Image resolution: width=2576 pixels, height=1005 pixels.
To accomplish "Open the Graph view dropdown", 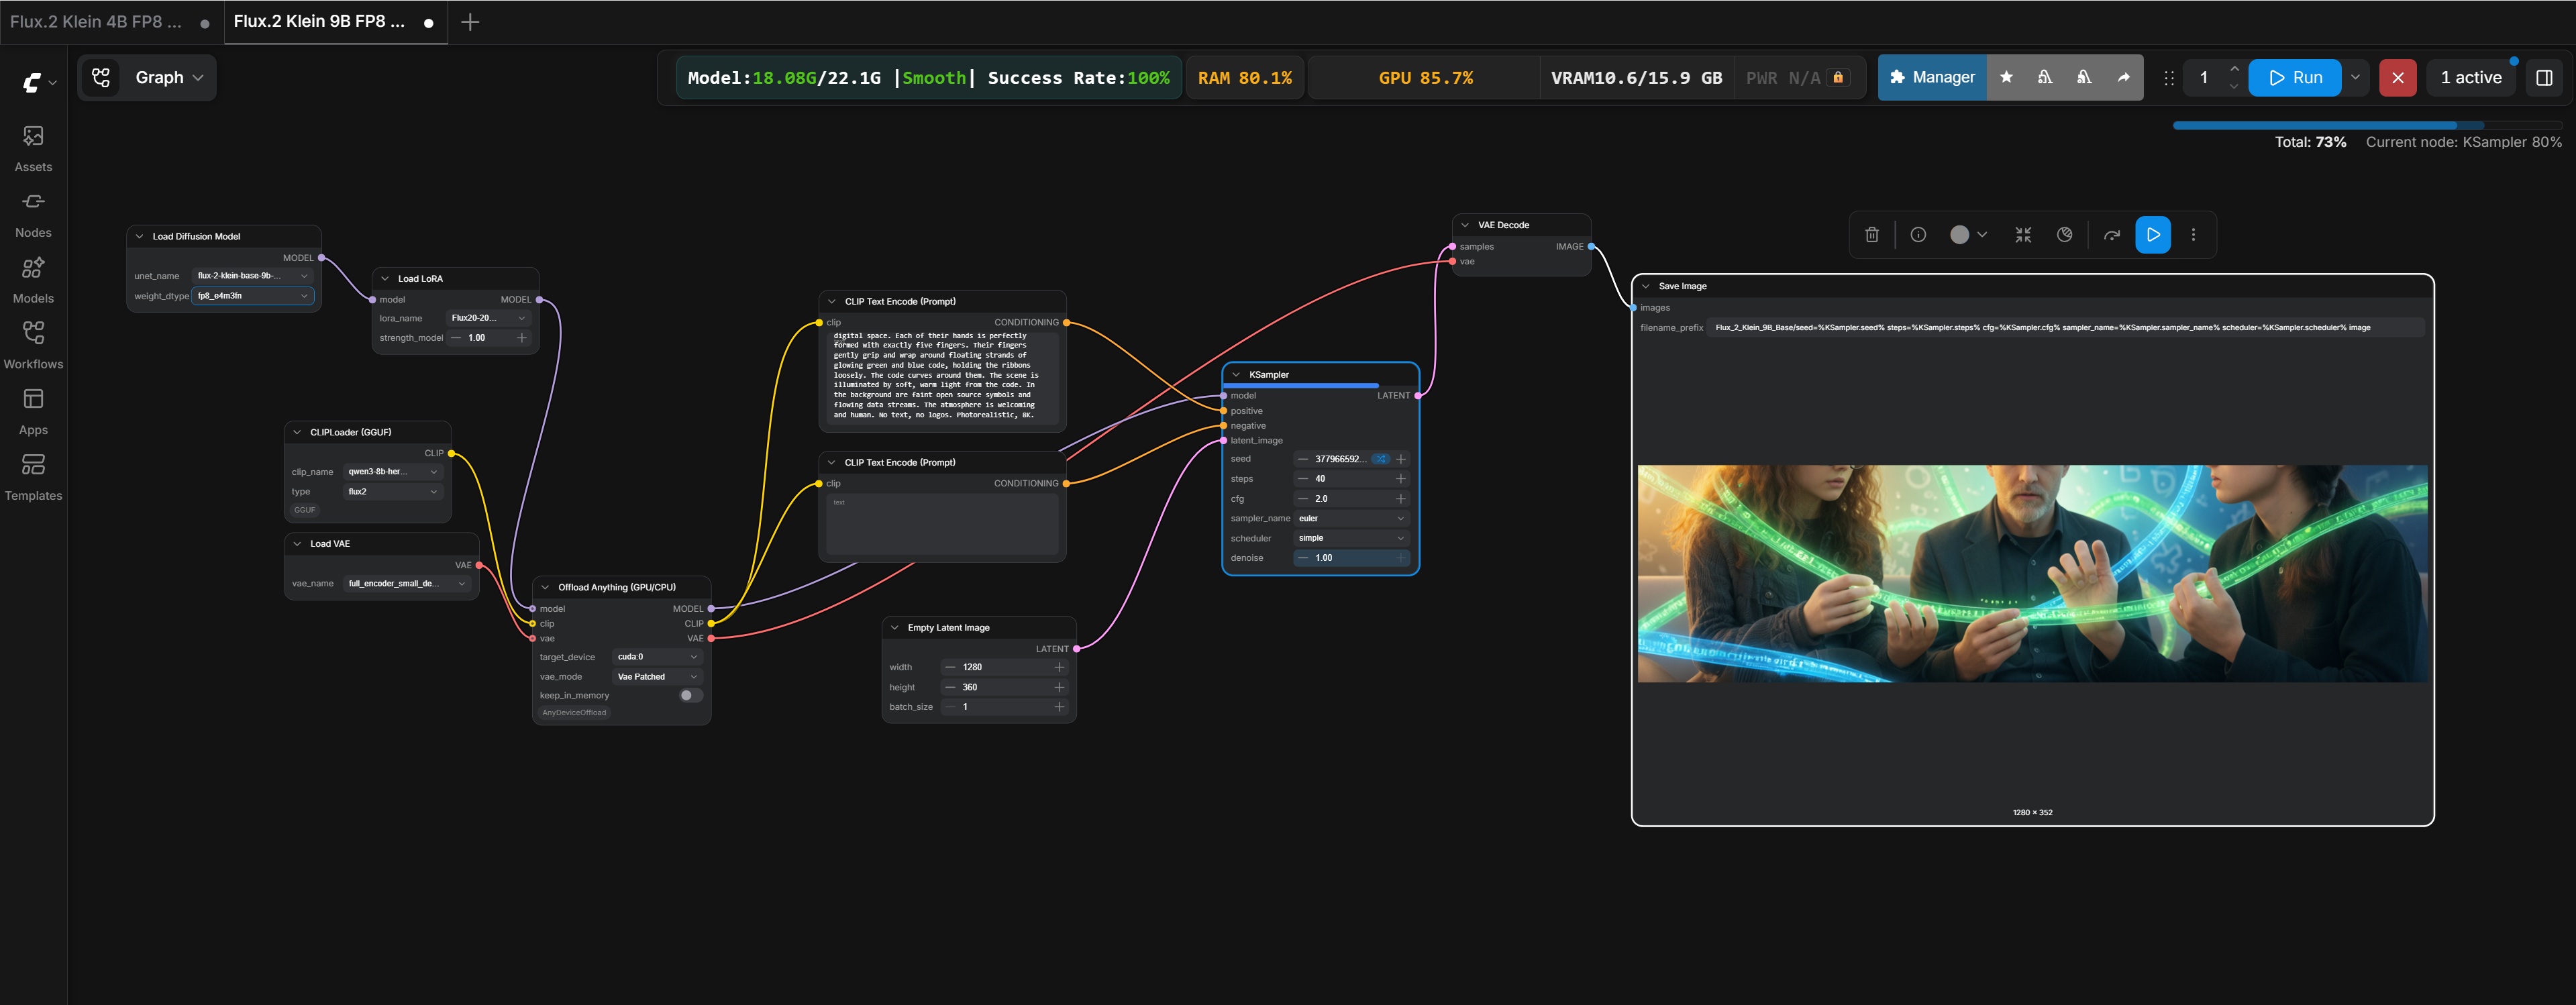I will (x=148, y=77).
